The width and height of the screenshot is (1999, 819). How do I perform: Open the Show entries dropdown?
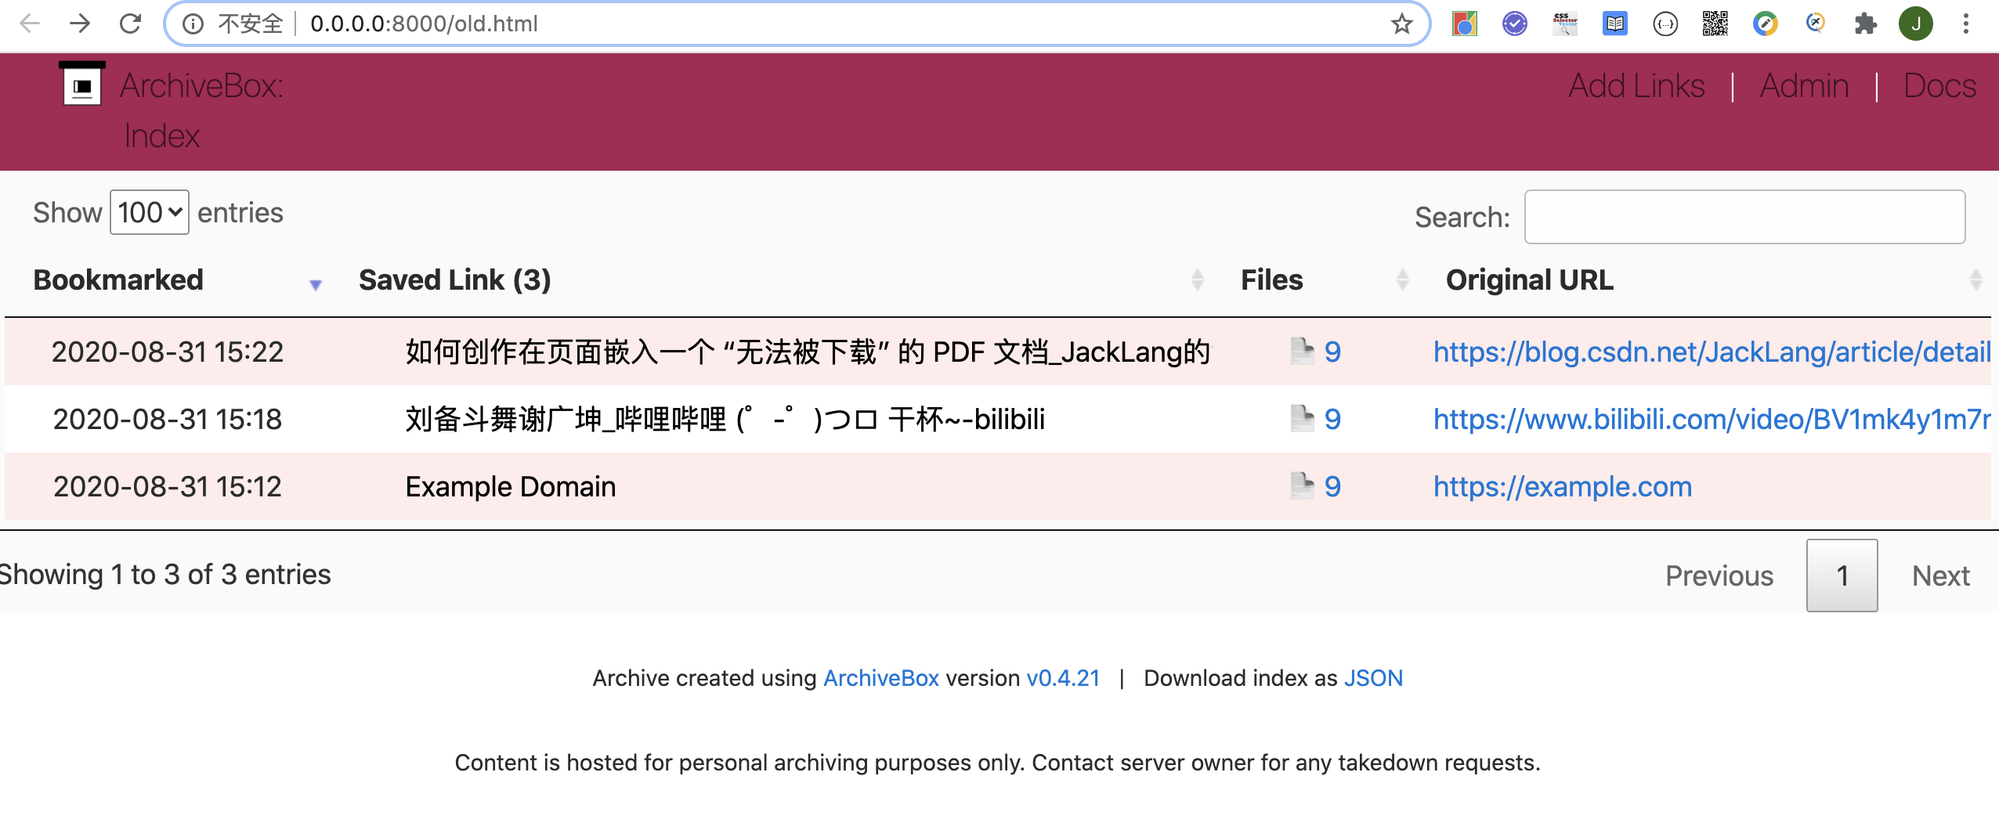pos(149,211)
